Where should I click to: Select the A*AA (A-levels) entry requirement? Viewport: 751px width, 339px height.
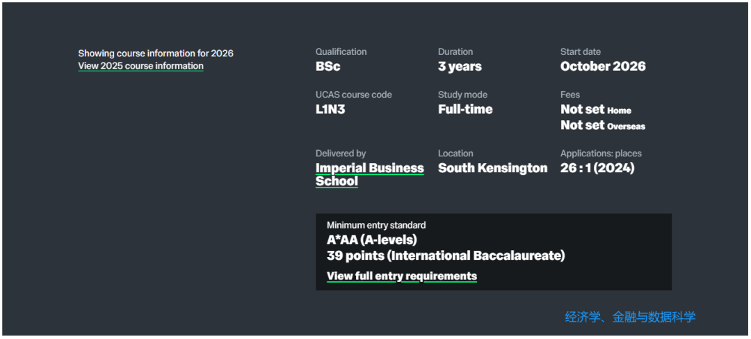point(371,240)
